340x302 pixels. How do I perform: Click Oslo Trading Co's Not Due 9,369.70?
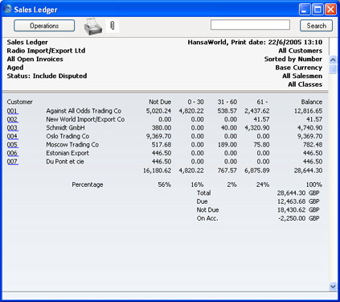tap(158, 136)
